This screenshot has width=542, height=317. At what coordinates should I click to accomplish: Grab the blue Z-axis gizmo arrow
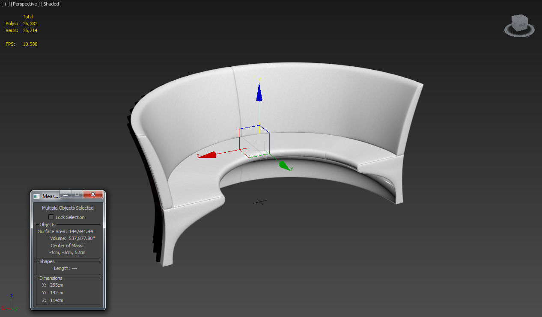point(259,92)
